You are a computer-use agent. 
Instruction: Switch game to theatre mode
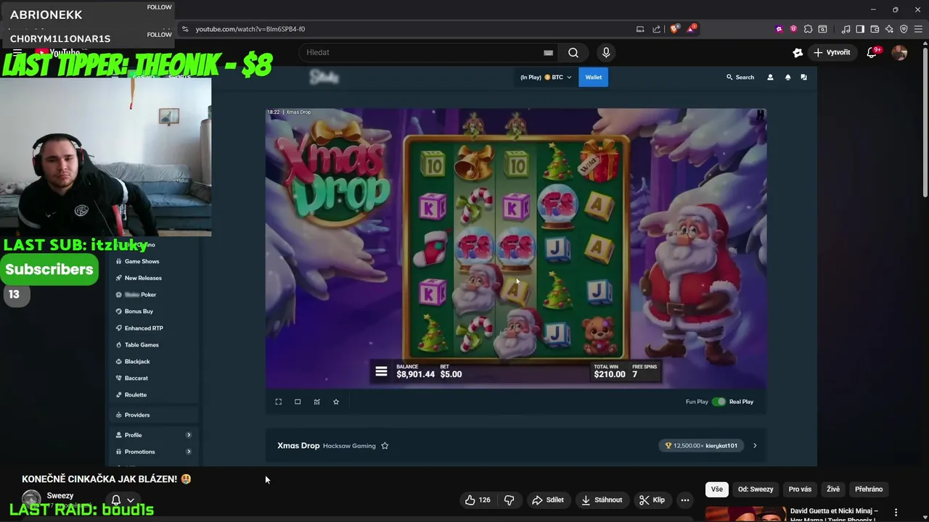(298, 402)
